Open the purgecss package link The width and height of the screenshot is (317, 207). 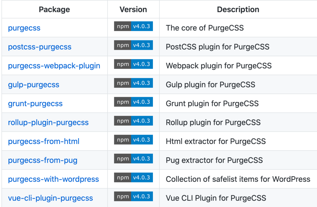pos(24,28)
